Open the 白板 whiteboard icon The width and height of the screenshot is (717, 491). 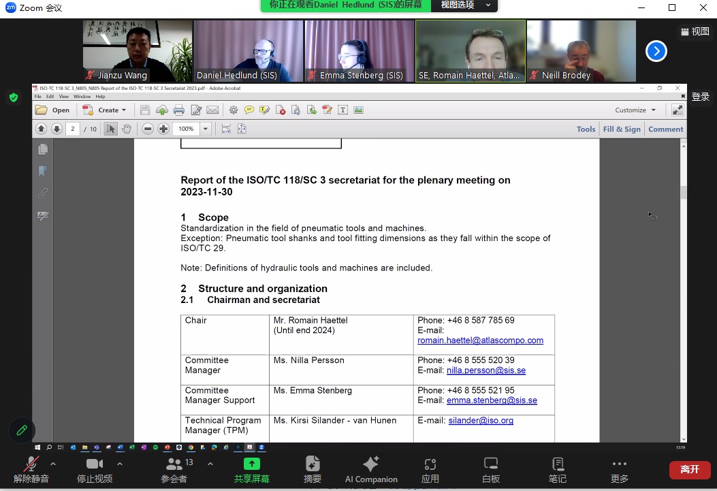pyautogui.click(x=491, y=469)
